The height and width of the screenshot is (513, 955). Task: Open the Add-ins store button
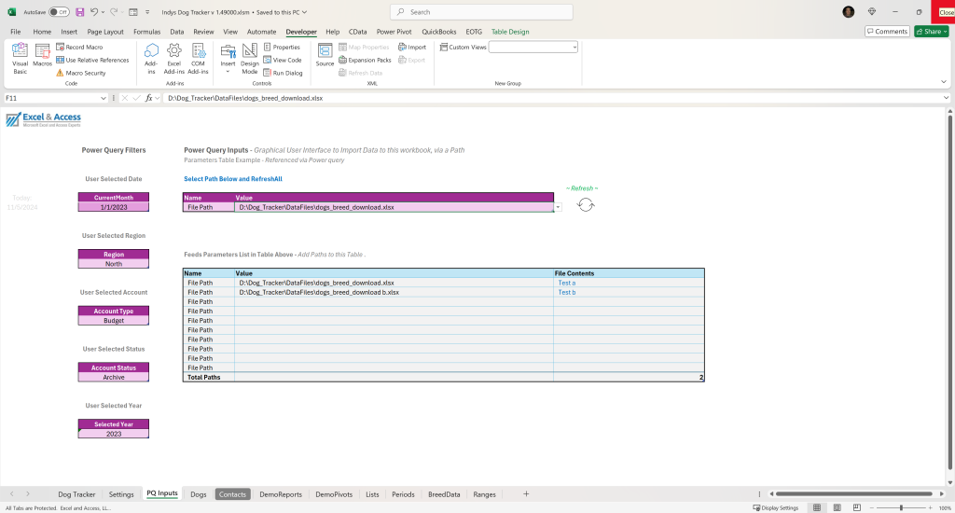point(151,59)
